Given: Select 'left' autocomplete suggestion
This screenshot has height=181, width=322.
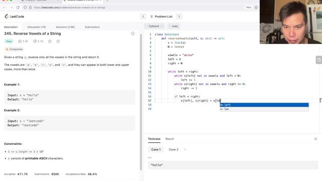Looking at the screenshot, I should [x=264, y=105].
